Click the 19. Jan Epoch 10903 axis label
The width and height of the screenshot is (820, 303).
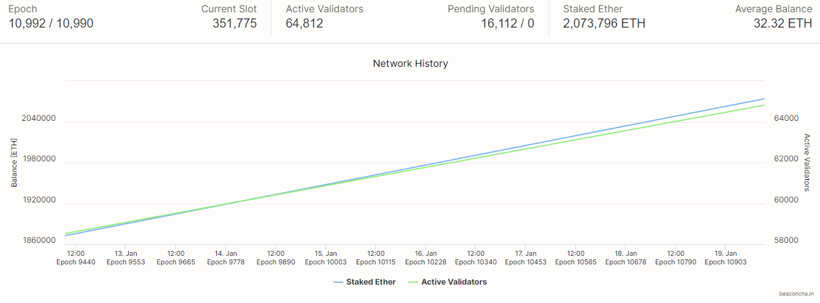(x=726, y=258)
